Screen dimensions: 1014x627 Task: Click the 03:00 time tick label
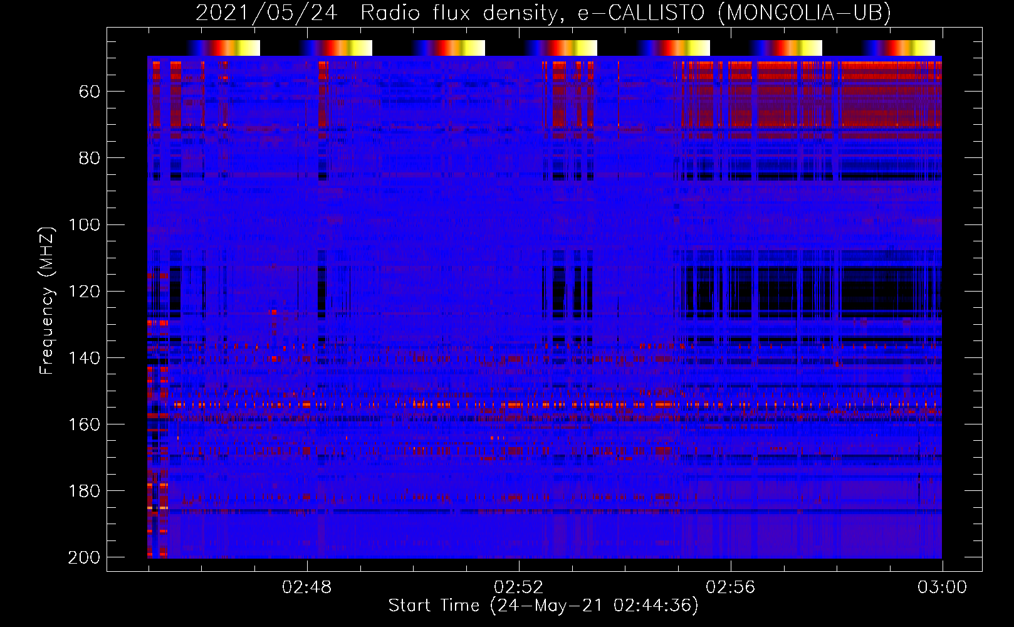[943, 587]
